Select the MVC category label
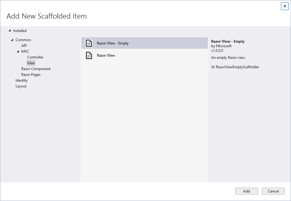291x201 pixels. 25,51
